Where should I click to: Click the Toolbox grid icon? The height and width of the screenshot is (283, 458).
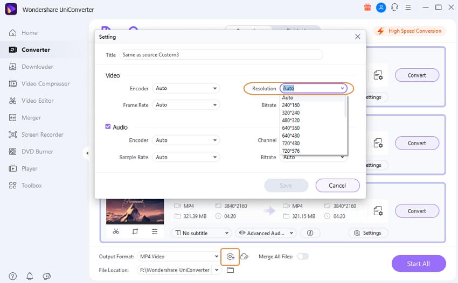12,185
